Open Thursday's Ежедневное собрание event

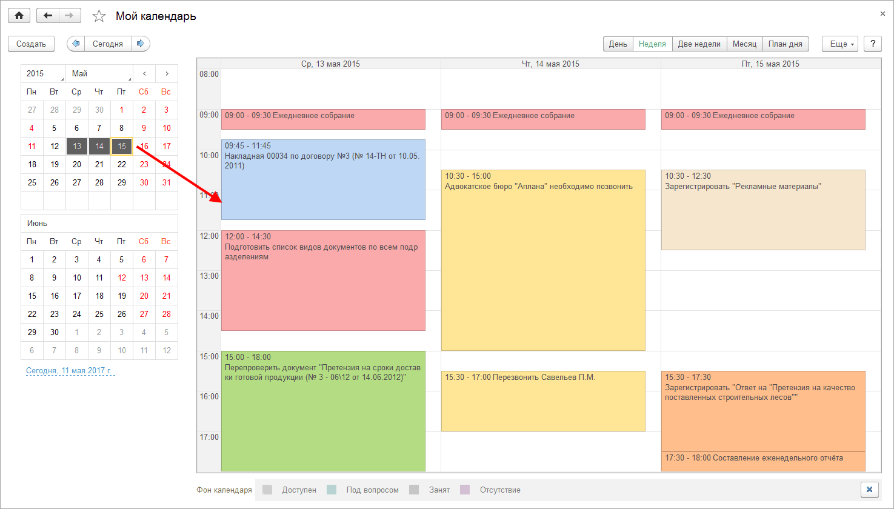543,119
